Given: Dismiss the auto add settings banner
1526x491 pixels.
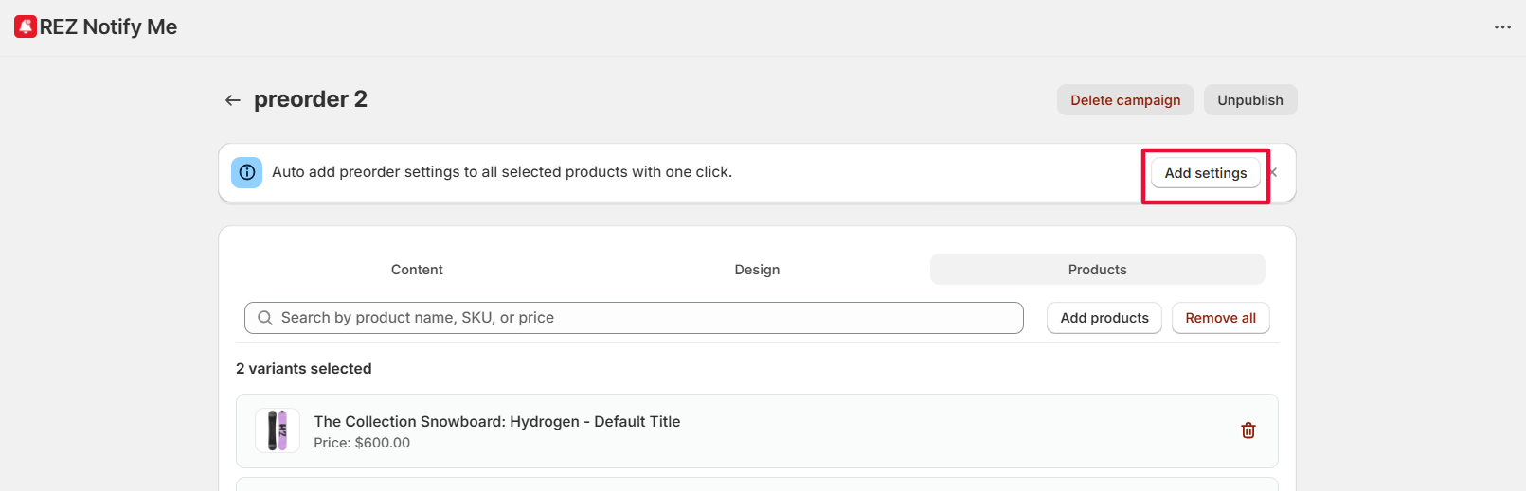Looking at the screenshot, I should coord(1274,172).
